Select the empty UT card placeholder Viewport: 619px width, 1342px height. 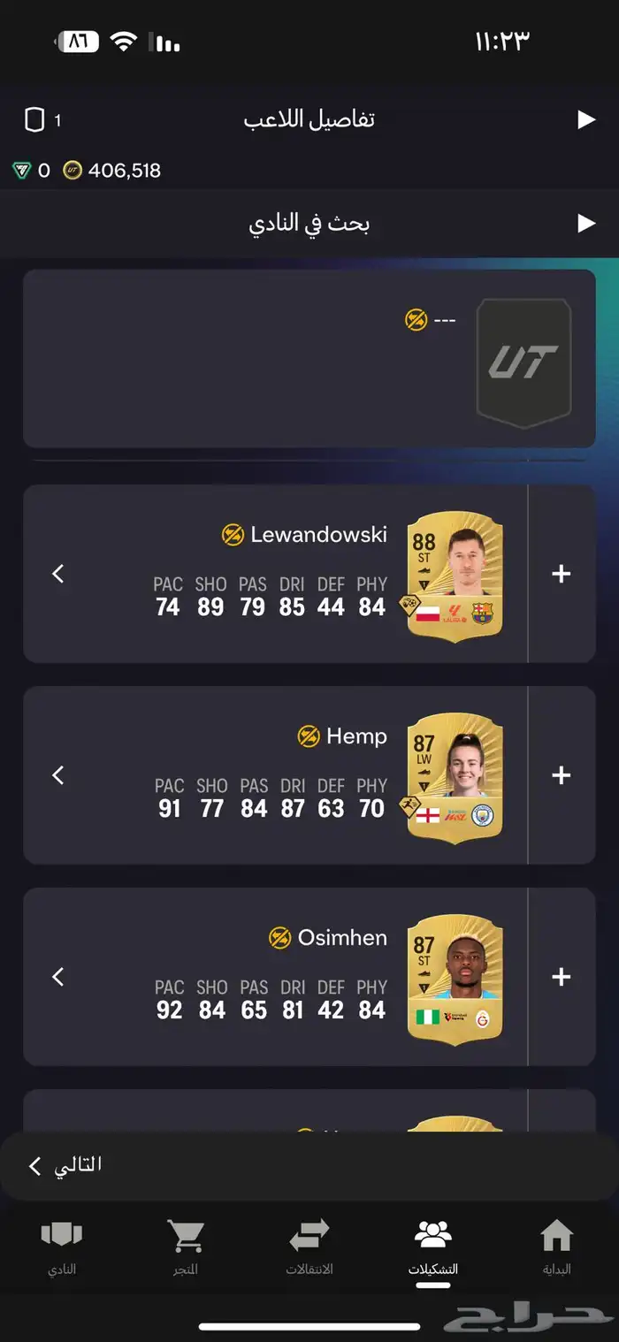(x=523, y=363)
